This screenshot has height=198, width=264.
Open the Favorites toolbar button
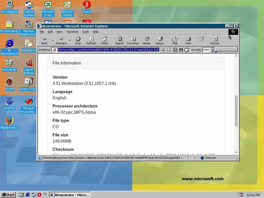(133, 40)
